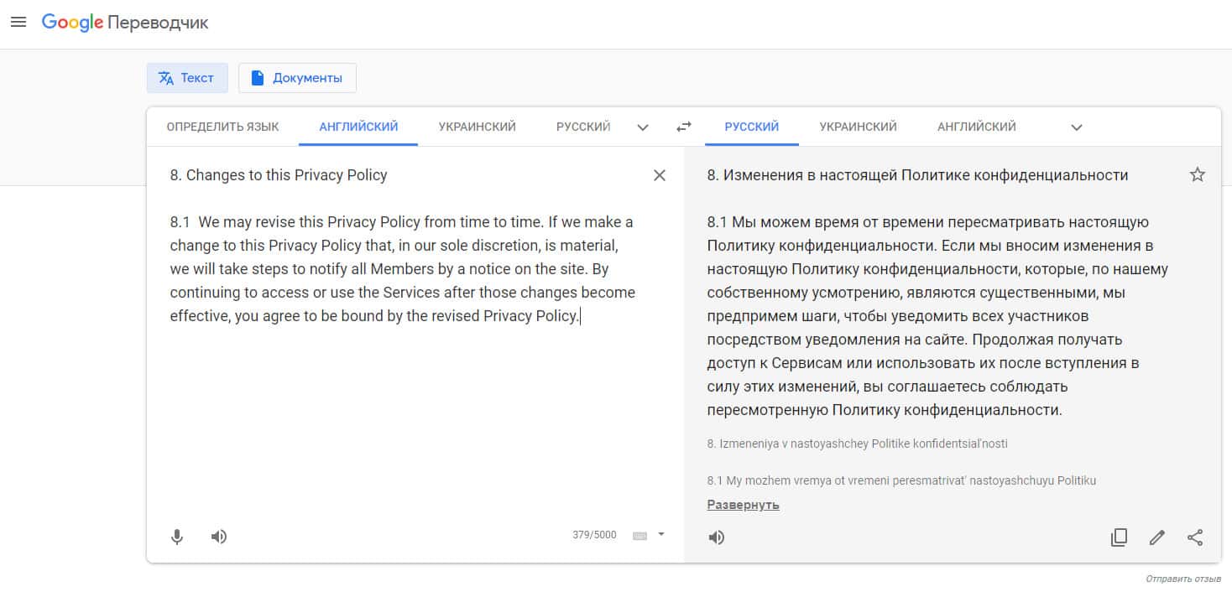1232x597 pixels.
Task: Listen to the Russian translation
Action: pos(717,537)
